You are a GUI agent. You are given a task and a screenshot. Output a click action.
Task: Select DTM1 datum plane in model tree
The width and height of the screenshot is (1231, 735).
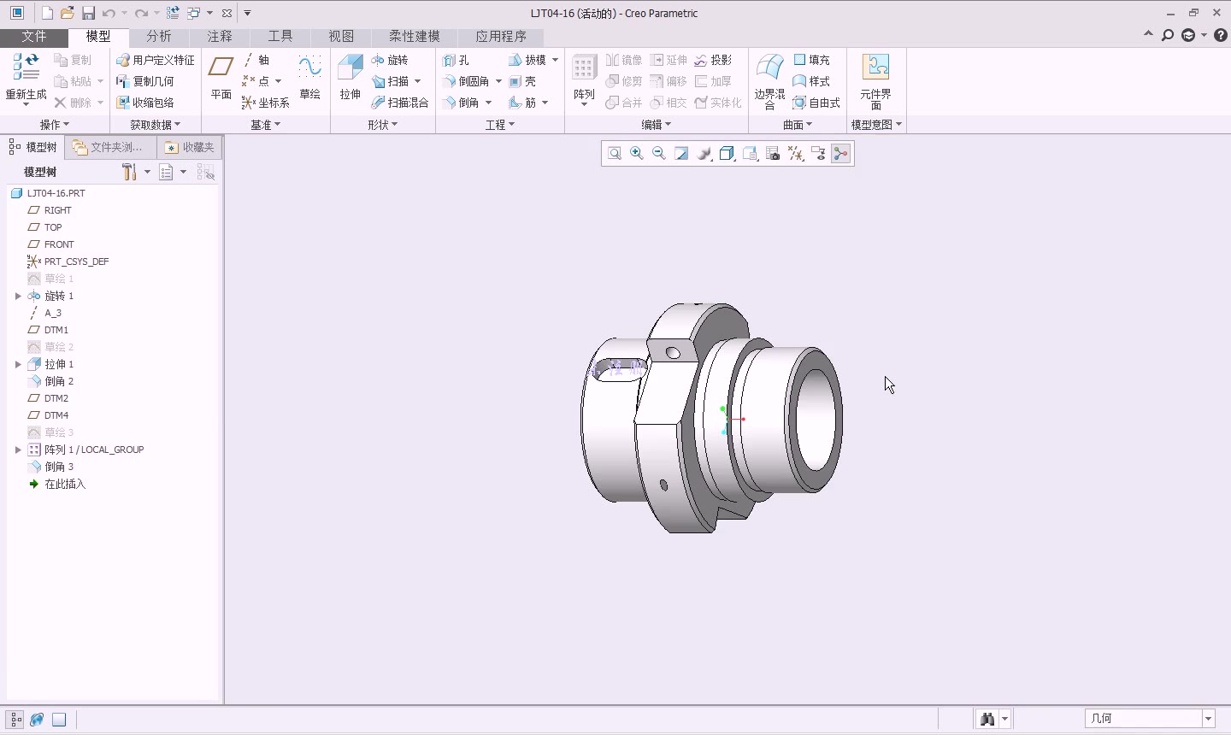pyautogui.click(x=56, y=330)
